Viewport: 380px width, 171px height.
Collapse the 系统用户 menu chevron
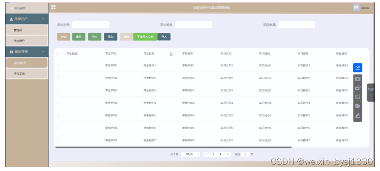pos(43,19)
